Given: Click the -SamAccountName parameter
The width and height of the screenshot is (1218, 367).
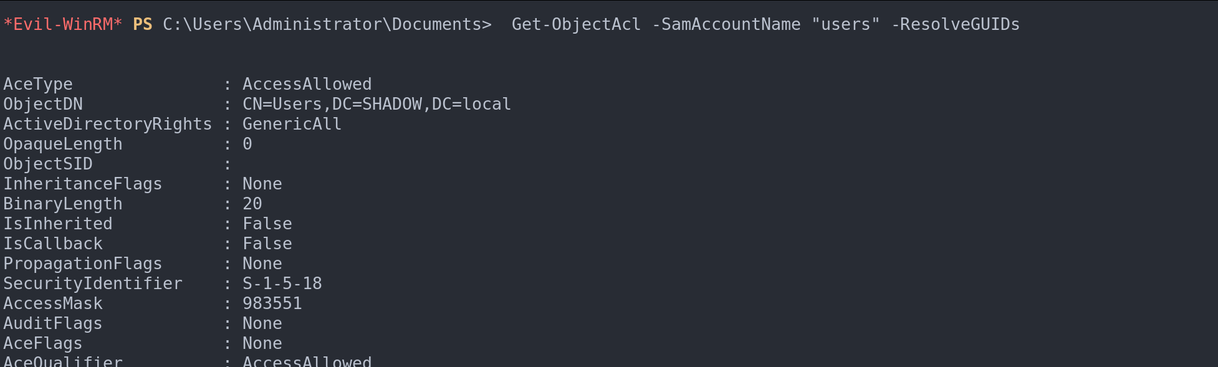Looking at the screenshot, I should click(726, 24).
